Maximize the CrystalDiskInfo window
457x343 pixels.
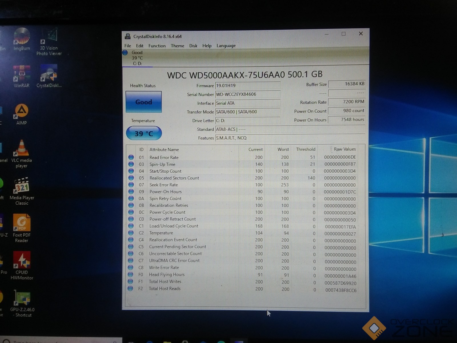coord(344,34)
